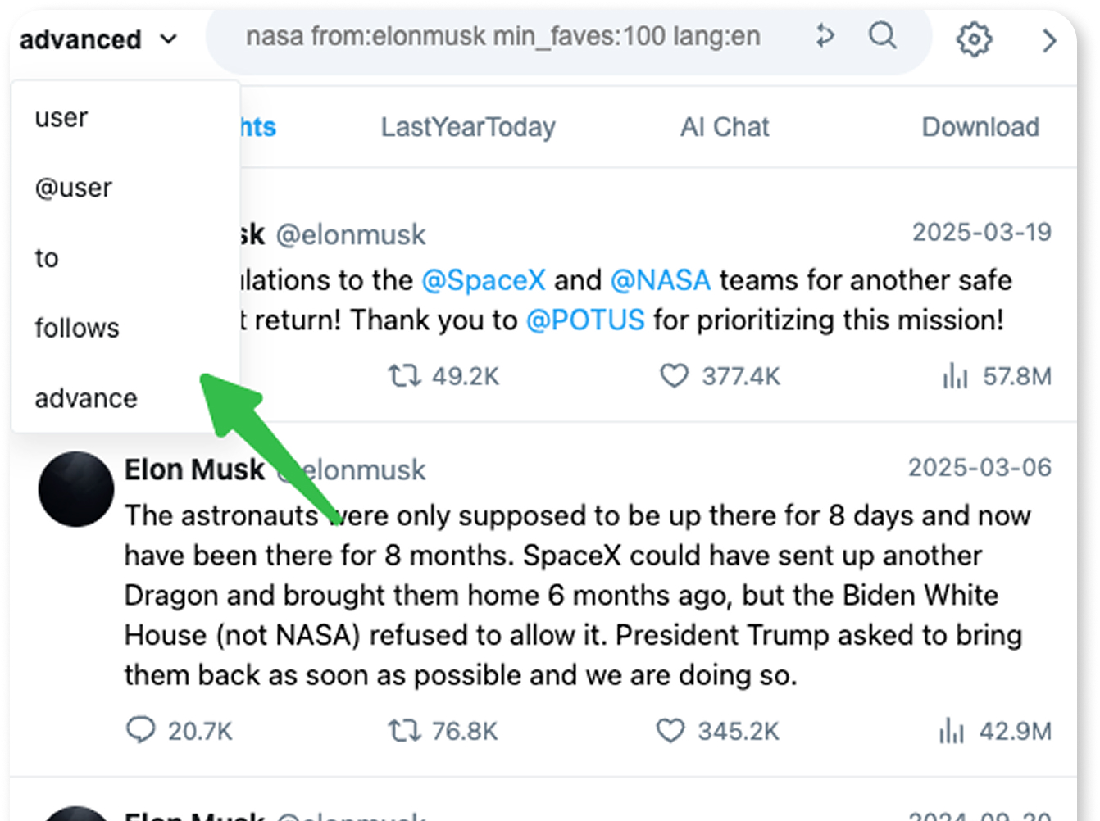This screenshot has width=1100, height=821.
Task: Like the 2025-03-19 tweet heart icon
Action: click(x=674, y=376)
